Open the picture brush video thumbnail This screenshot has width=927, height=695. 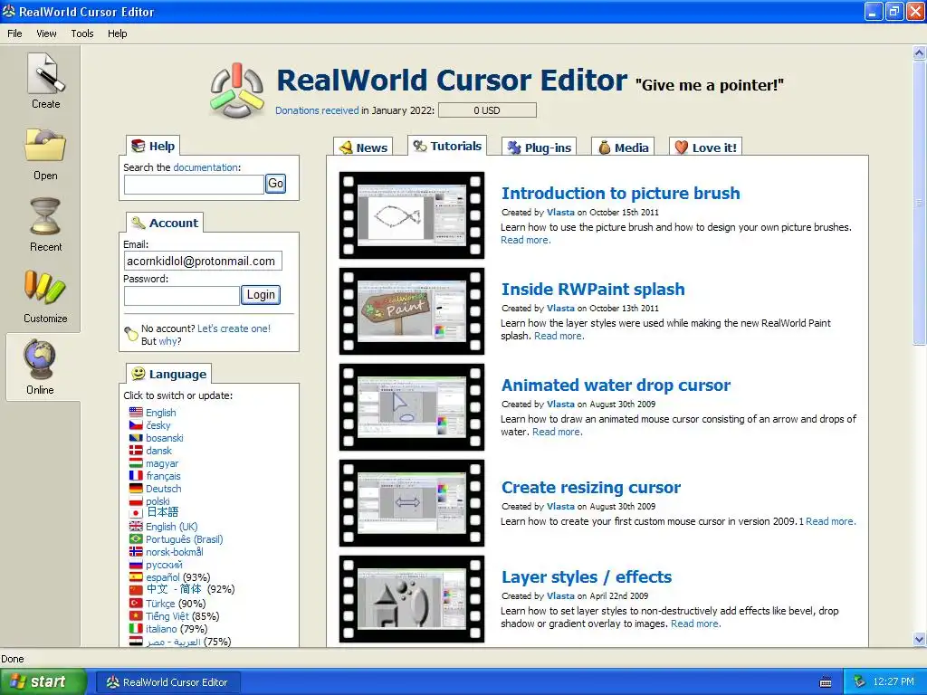pos(412,215)
